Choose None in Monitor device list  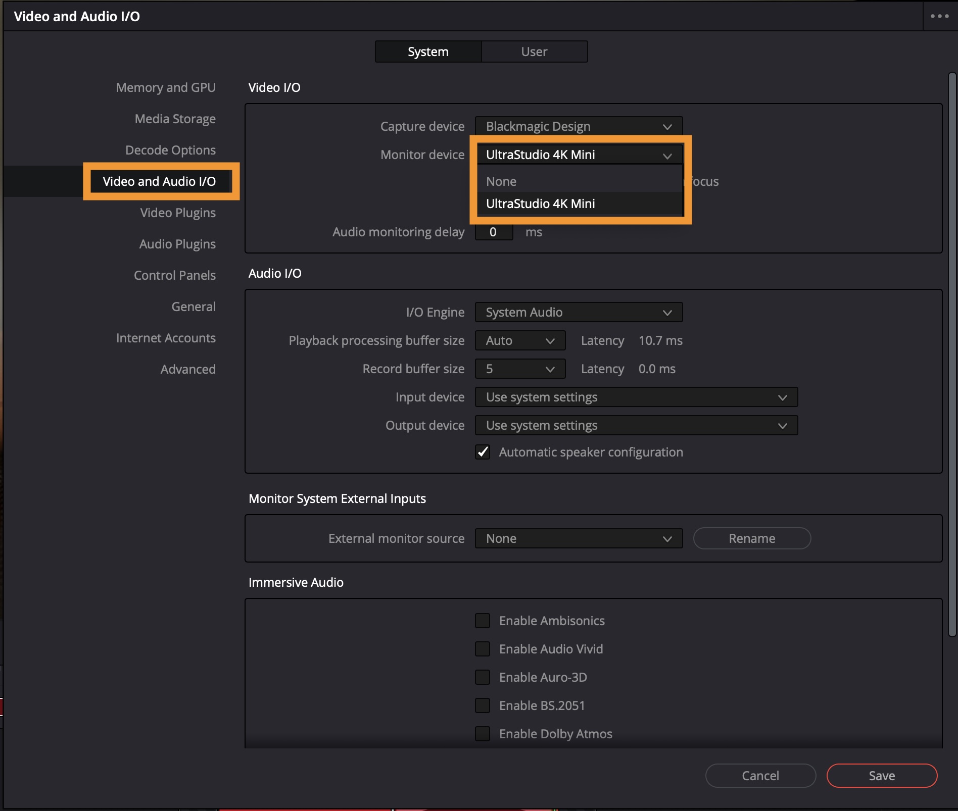click(x=579, y=181)
